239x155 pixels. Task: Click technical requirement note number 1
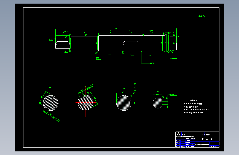(193, 104)
